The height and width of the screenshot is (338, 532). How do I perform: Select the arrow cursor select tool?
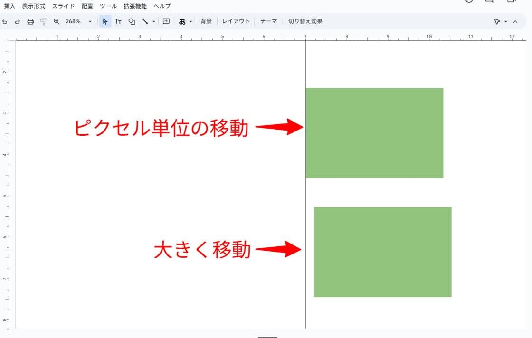pyautogui.click(x=105, y=21)
